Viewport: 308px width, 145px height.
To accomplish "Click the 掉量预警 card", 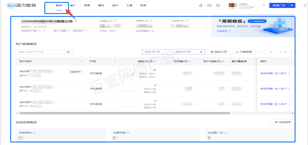I will pyautogui.click(x=155, y=135).
